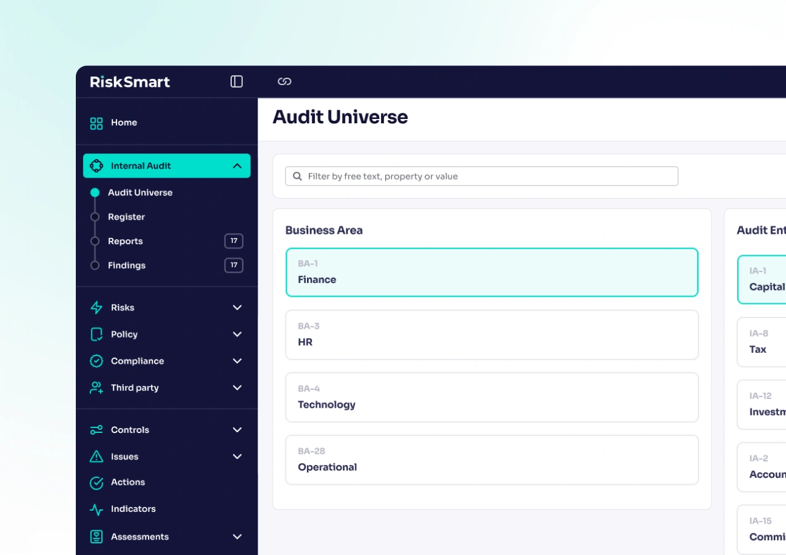Choose the Technology business area card
The height and width of the screenshot is (555, 786).
(x=492, y=397)
